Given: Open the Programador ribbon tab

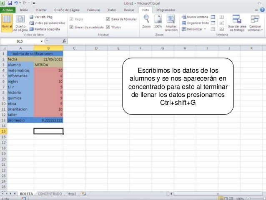Looking at the screenshot, I should click(166, 10).
